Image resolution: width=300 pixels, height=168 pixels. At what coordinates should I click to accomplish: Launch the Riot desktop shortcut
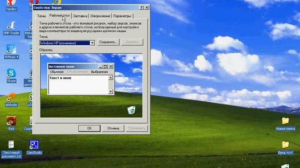pos(11,123)
